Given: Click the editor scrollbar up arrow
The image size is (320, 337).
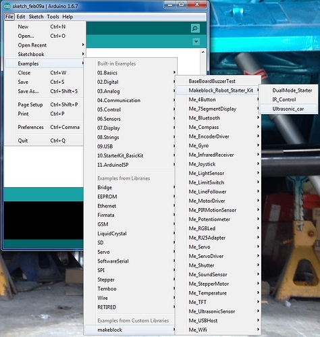Looking at the screenshot, I should [x=203, y=52].
